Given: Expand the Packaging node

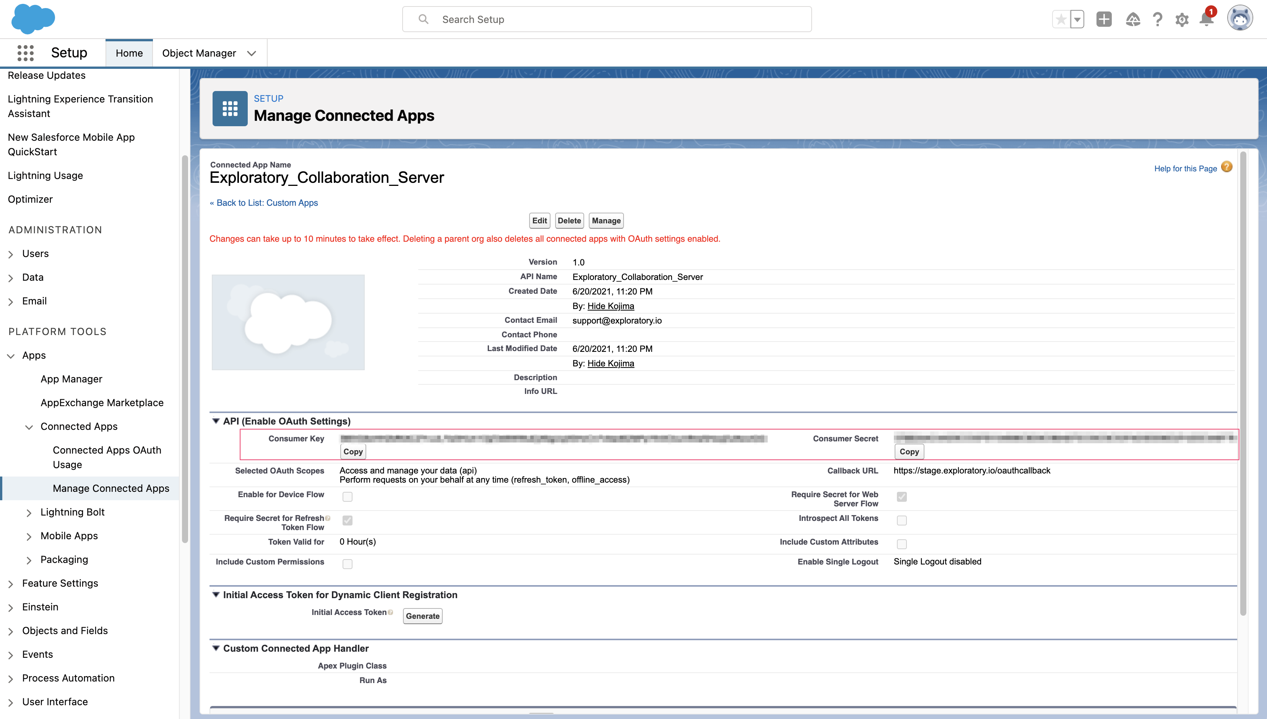Looking at the screenshot, I should [29, 561].
